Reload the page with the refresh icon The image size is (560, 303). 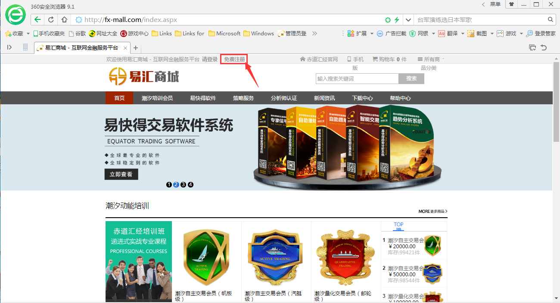(x=51, y=20)
